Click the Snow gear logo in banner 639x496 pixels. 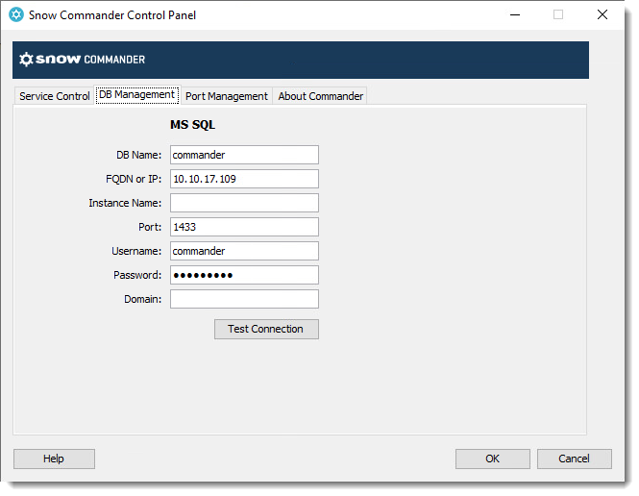(26, 60)
